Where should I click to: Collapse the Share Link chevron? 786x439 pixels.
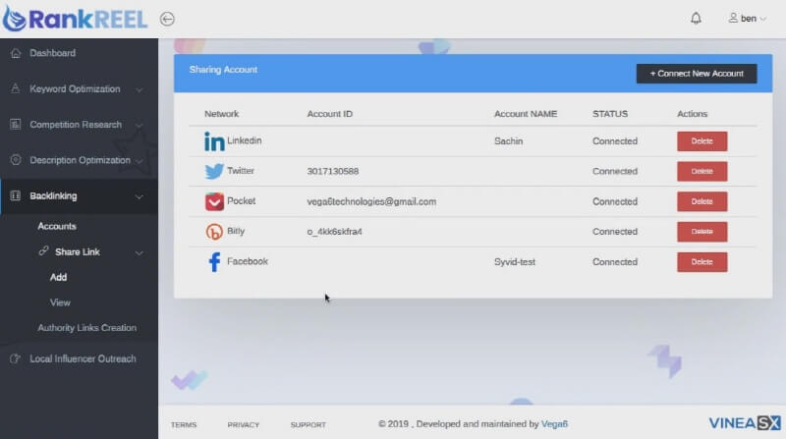click(140, 252)
